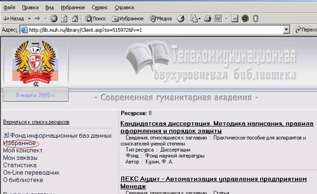Refresh the page with the Refresh icon
317x194 pixels.
(x=64, y=19)
